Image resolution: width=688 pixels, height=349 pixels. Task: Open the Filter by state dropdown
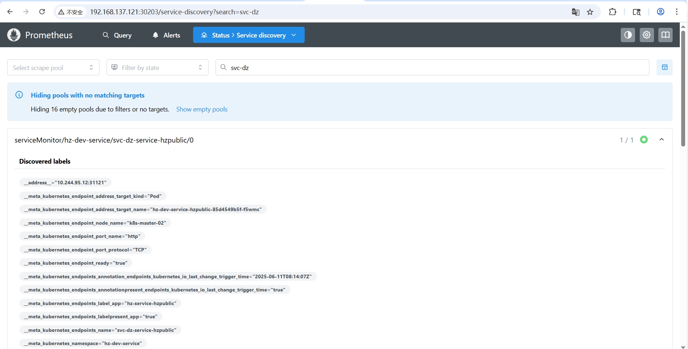(157, 68)
